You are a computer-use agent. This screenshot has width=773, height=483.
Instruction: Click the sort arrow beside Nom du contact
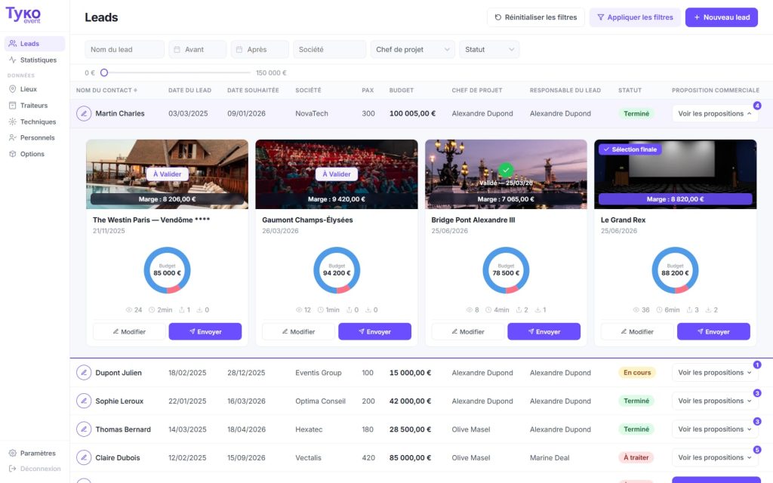(136, 91)
